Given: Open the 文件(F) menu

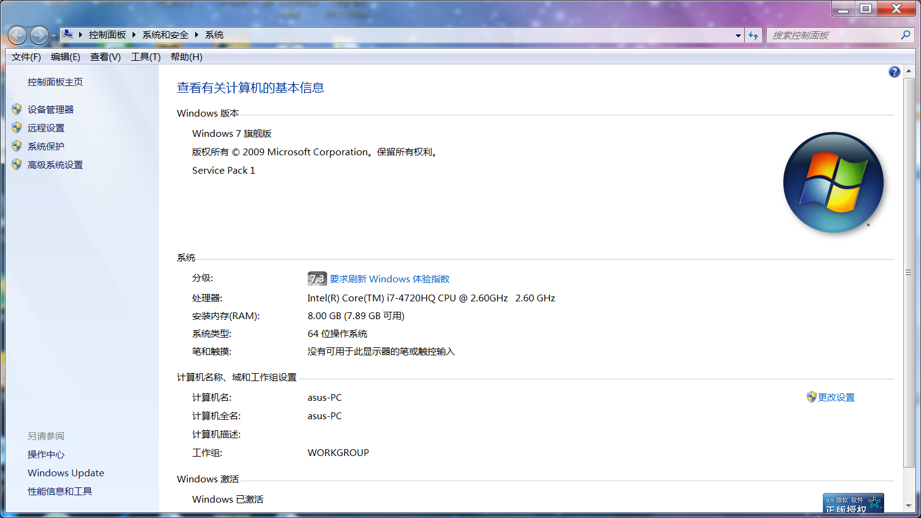Looking at the screenshot, I should [26, 57].
